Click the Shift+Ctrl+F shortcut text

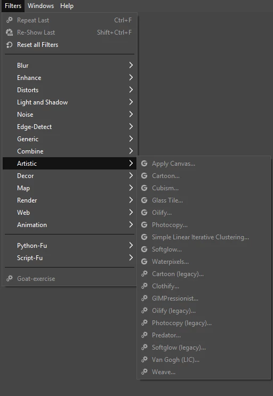(115, 33)
